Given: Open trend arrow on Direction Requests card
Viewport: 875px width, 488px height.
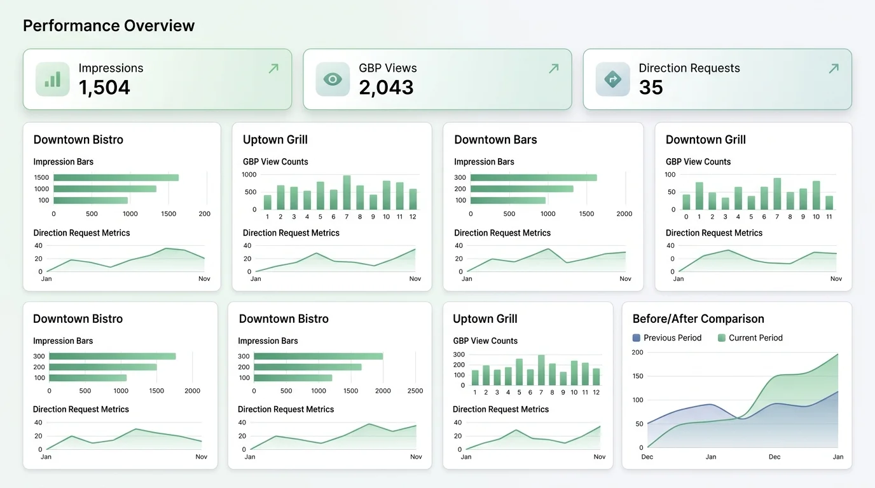Looking at the screenshot, I should click(834, 68).
